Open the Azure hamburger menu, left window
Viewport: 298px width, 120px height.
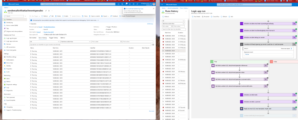pos(5,4)
